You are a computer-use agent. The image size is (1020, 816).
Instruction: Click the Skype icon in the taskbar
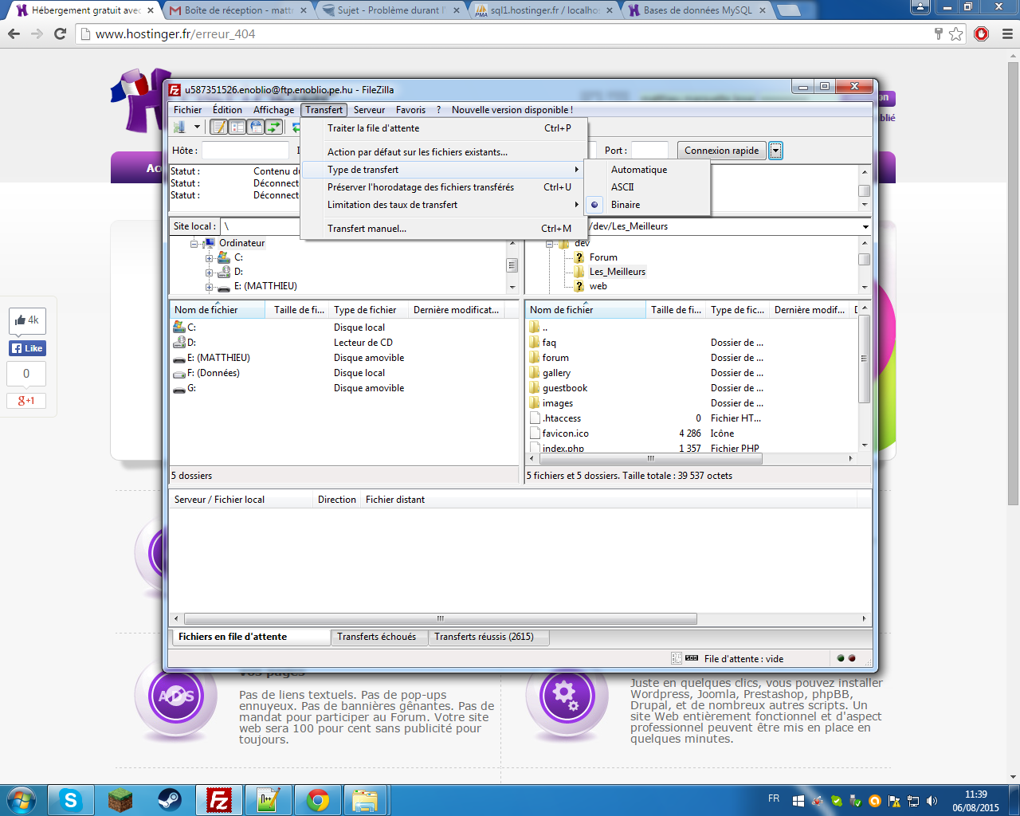[71, 800]
